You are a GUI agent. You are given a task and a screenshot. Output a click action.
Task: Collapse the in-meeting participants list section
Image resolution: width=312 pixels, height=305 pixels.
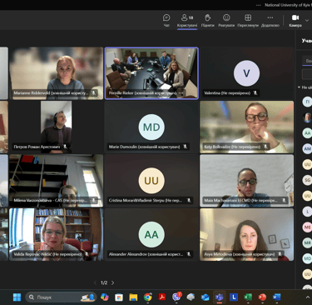299,87
